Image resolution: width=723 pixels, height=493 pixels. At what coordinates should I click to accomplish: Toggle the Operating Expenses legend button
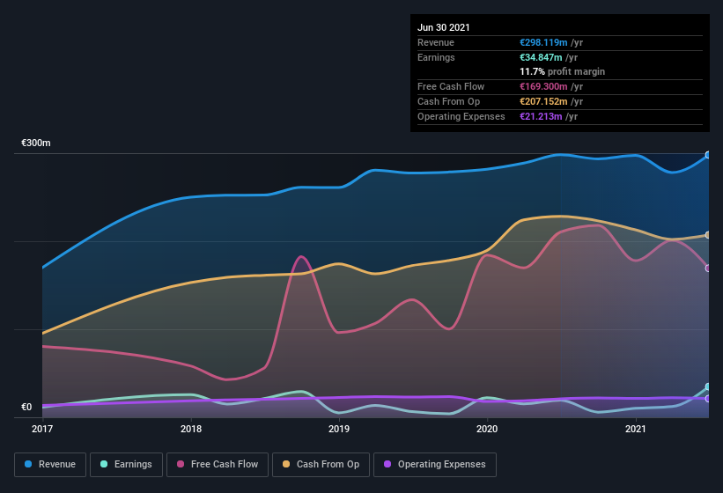(x=435, y=465)
